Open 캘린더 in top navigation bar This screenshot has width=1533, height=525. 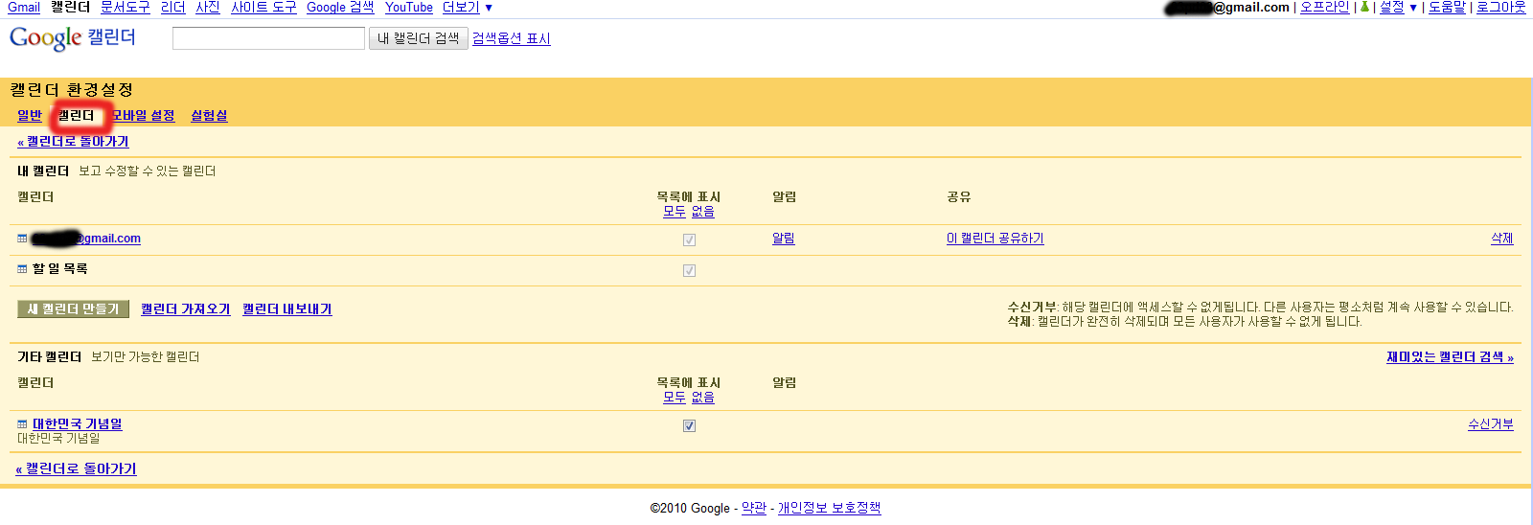coord(70,7)
